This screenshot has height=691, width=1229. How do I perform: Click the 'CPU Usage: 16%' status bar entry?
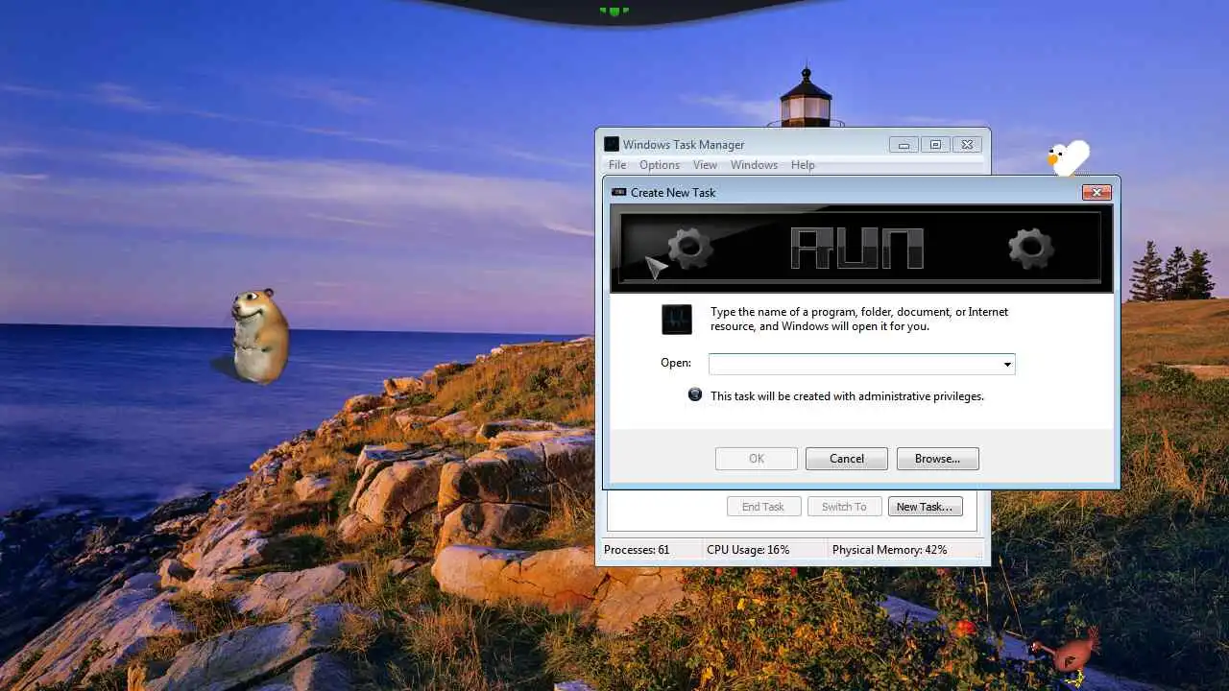748,550
